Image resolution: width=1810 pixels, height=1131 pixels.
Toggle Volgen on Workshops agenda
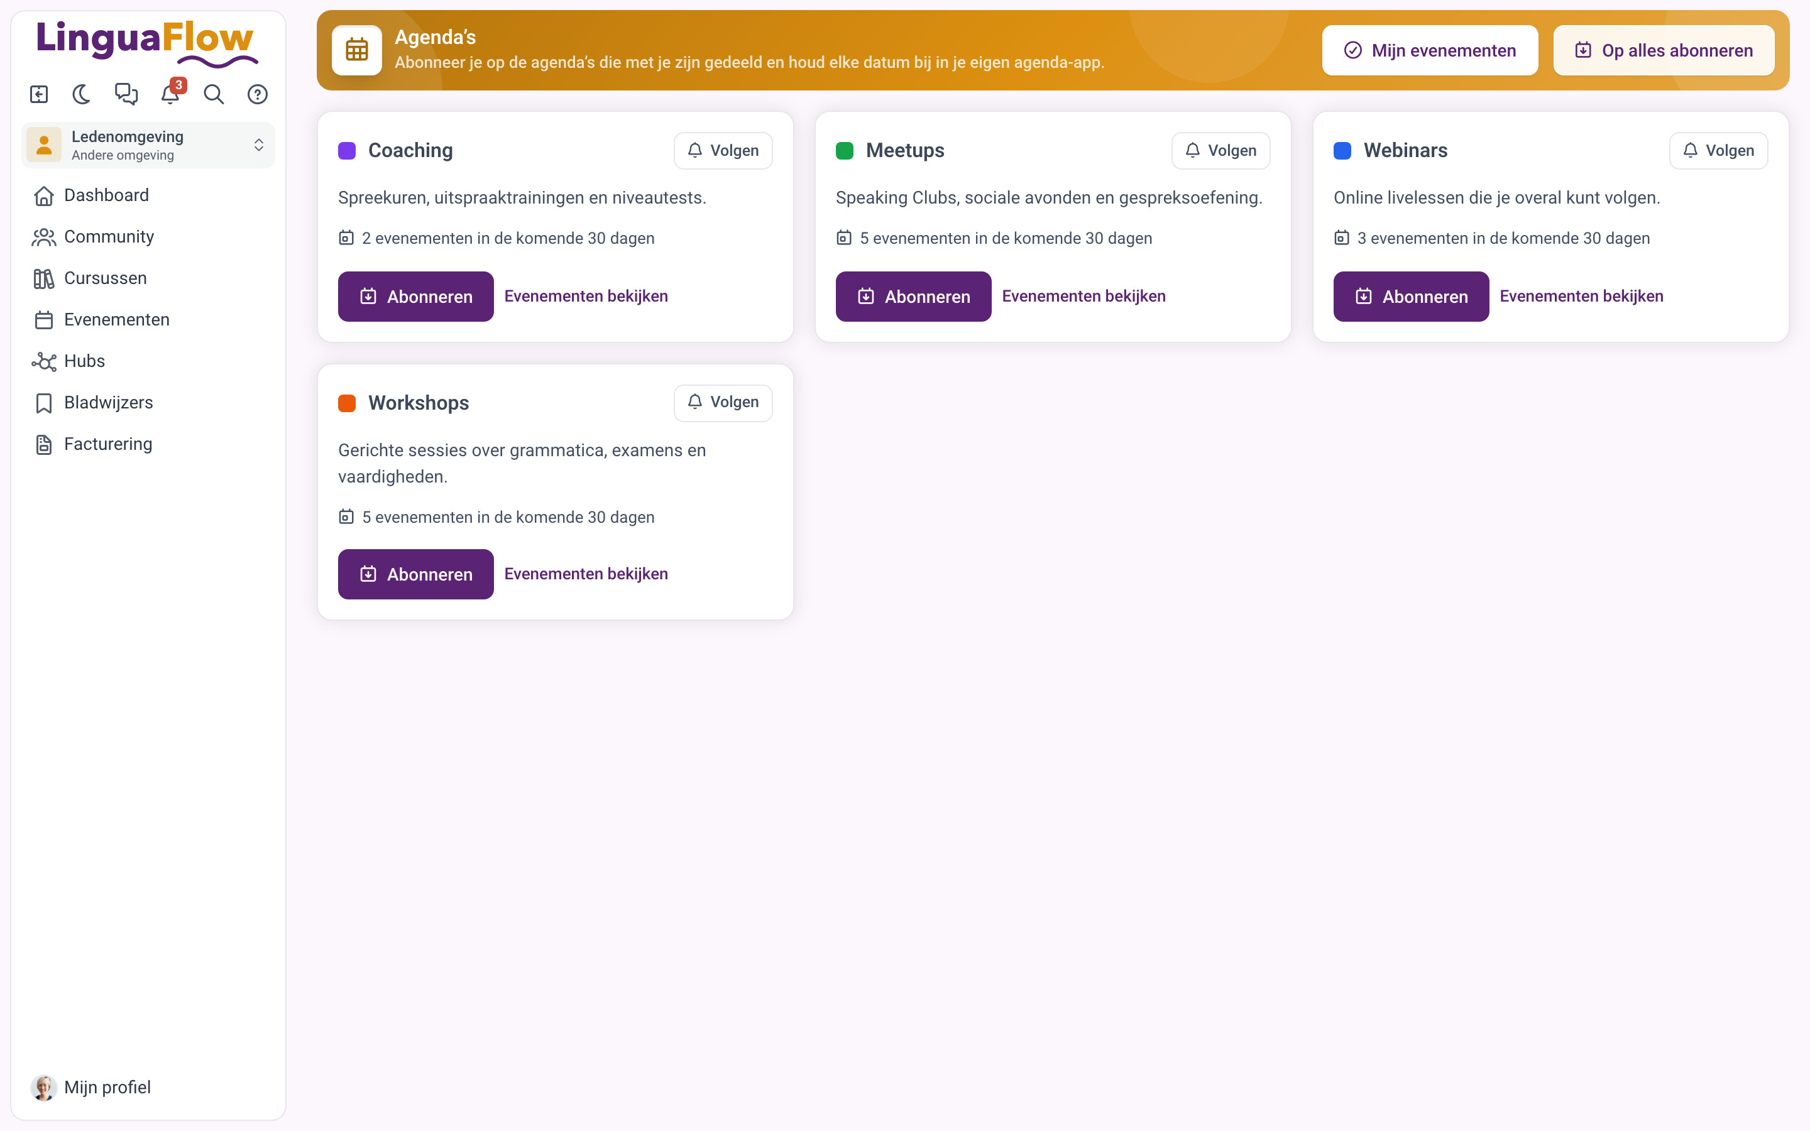coord(723,402)
